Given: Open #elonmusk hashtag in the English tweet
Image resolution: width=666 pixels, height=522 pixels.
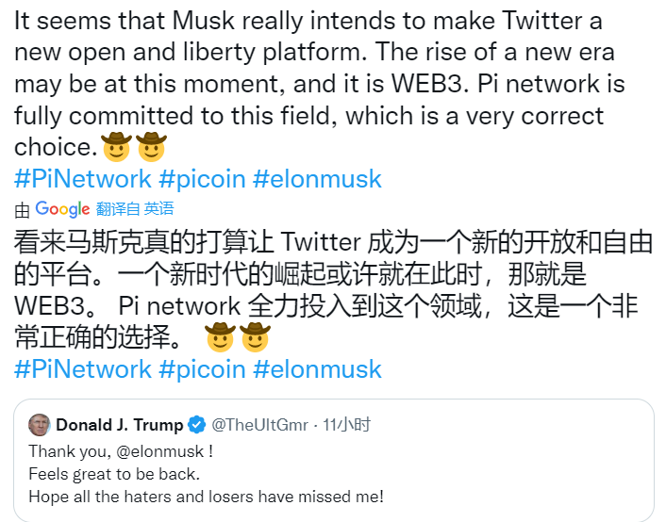Looking at the screenshot, I should pyautogui.click(x=318, y=178).
